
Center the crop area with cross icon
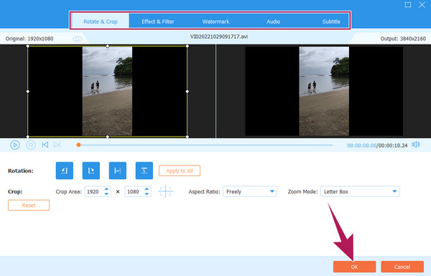point(165,191)
